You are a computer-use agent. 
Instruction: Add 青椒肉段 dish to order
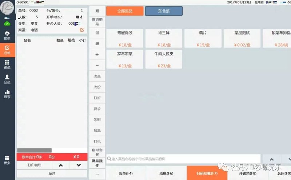tap(125, 38)
